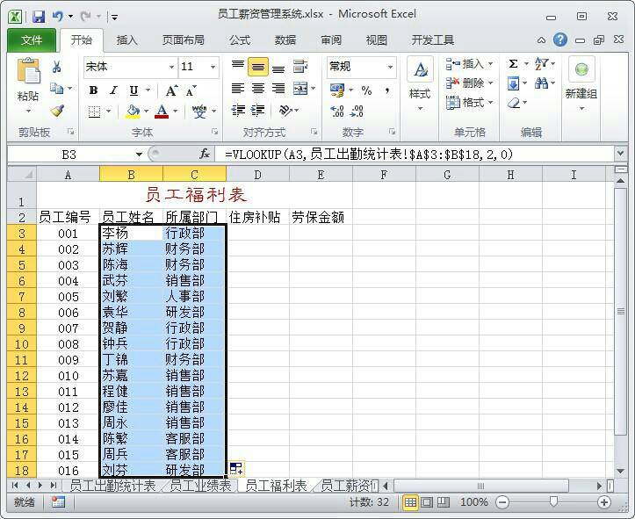Toggle middle vertical alignment button
635x519 pixels.
coord(257,68)
